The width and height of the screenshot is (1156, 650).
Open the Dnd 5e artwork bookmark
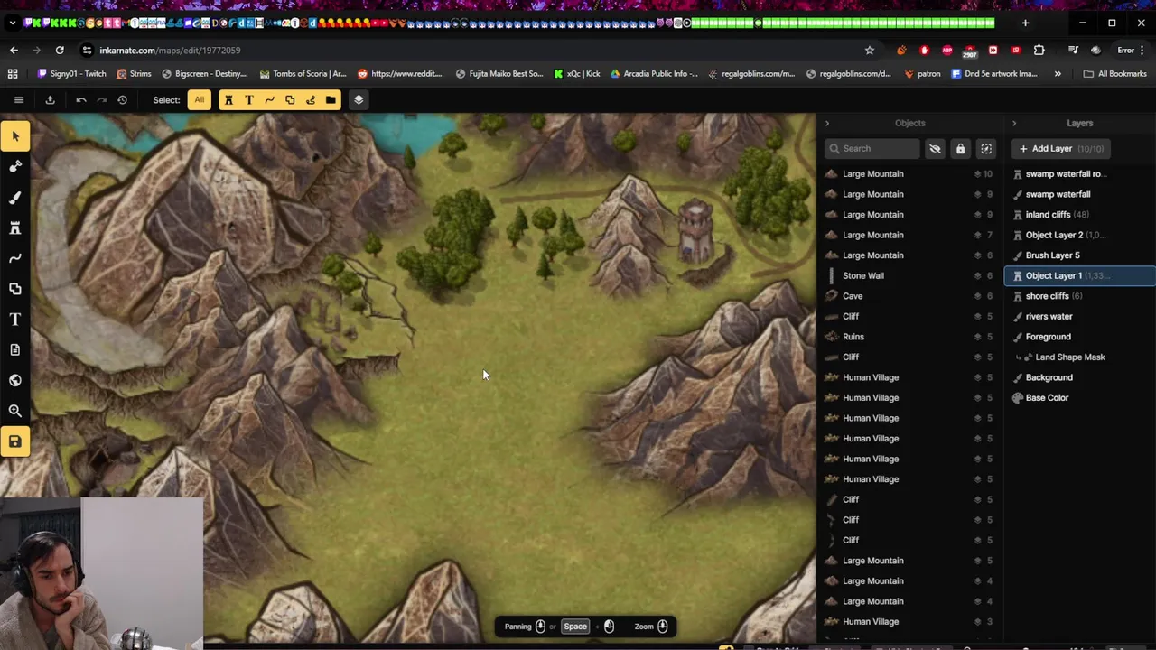point(995,74)
